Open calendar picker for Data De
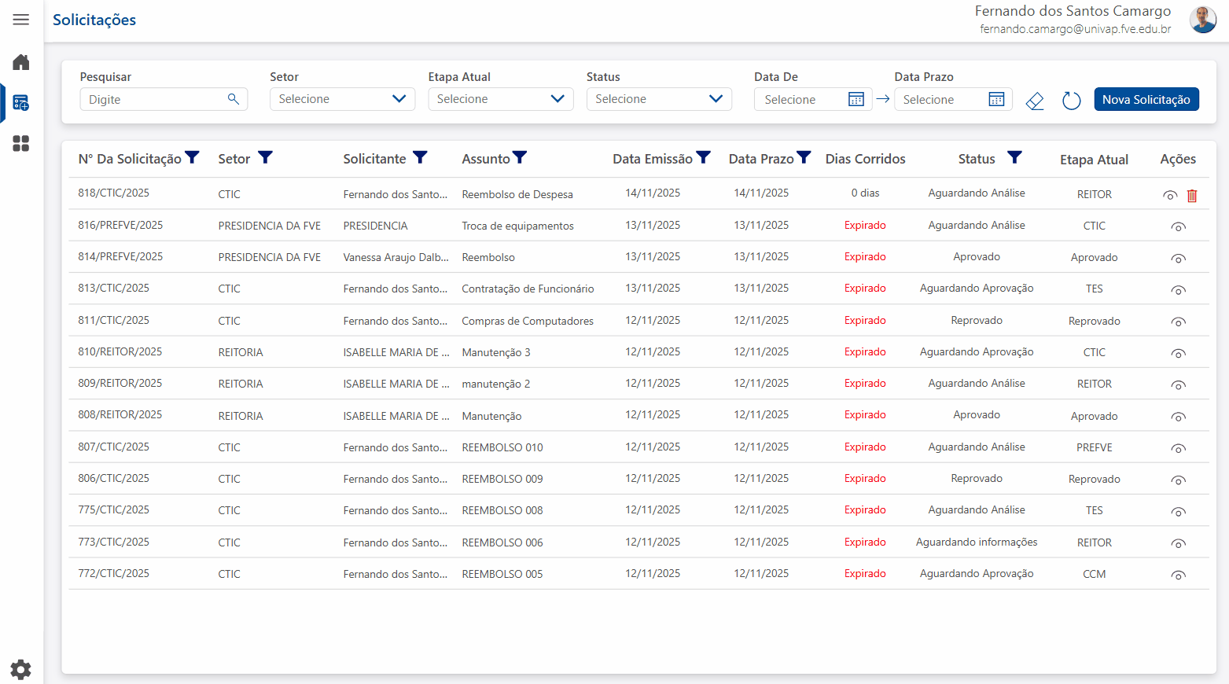The width and height of the screenshot is (1229, 684). coord(856,99)
